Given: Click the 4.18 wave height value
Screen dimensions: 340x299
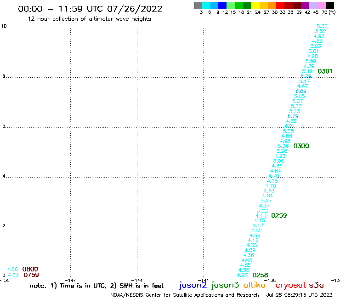Looking at the screenshot, I should pyautogui.click(x=272, y=181).
